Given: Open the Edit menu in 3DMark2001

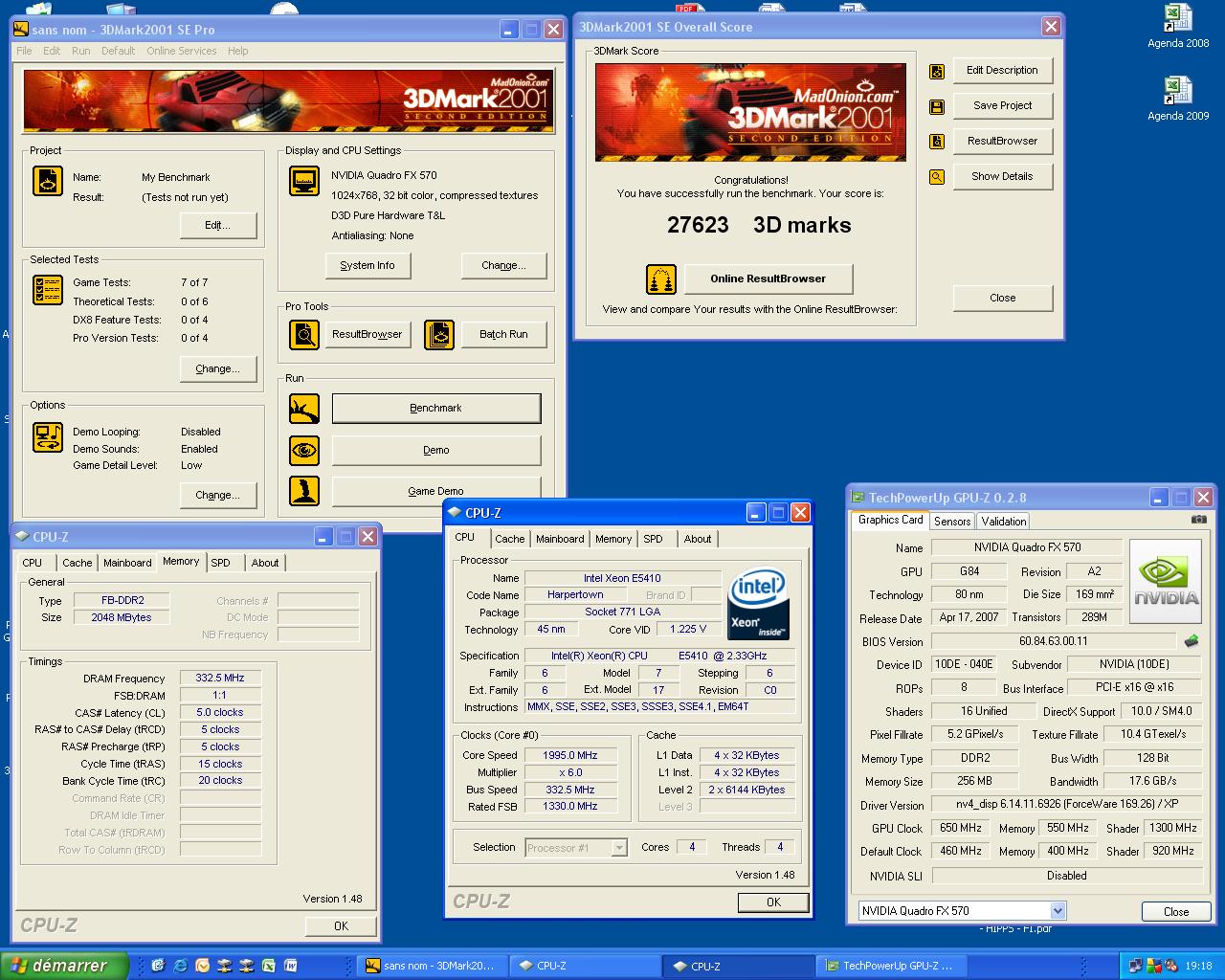Looking at the screenshot, I should 52,51.
